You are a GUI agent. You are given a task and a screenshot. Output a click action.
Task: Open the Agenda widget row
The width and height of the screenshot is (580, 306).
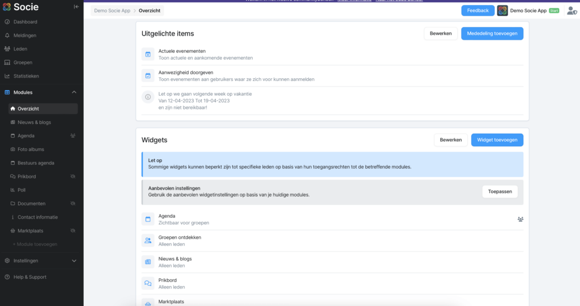pyautogui.click(x=332, y=219)
